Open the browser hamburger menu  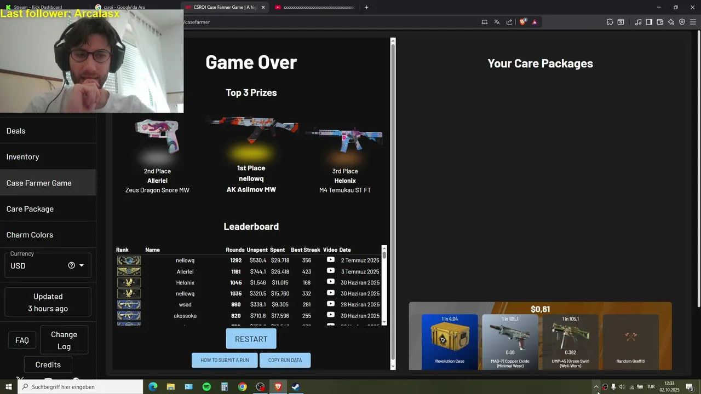(693, 22)
